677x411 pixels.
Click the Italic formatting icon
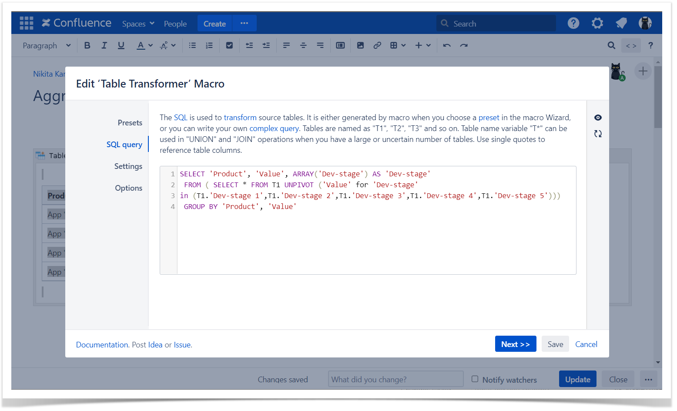[104, 45]
